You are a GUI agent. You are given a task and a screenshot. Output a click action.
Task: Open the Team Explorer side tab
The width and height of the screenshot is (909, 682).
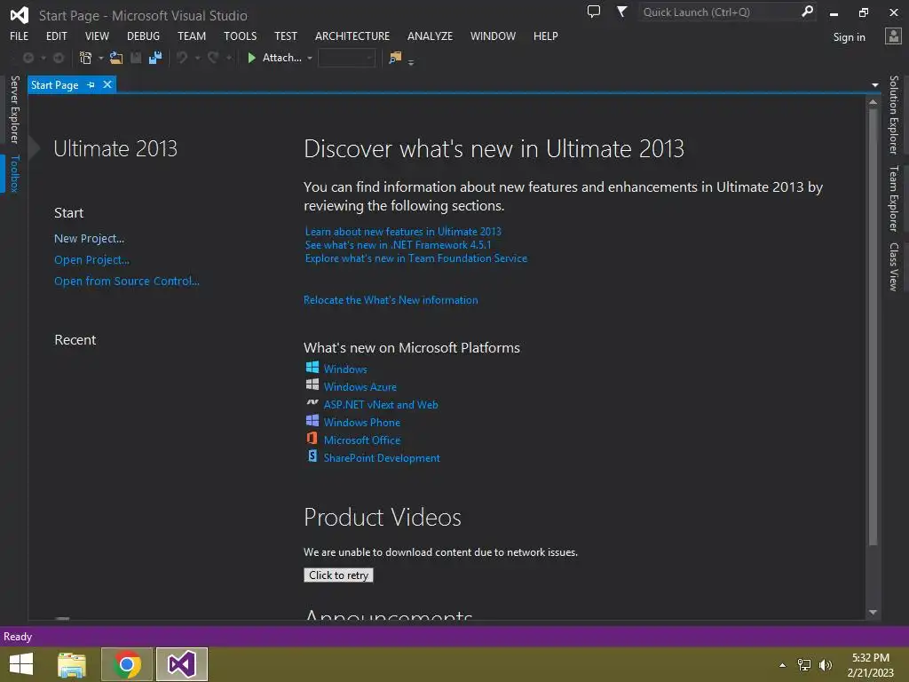894,198
